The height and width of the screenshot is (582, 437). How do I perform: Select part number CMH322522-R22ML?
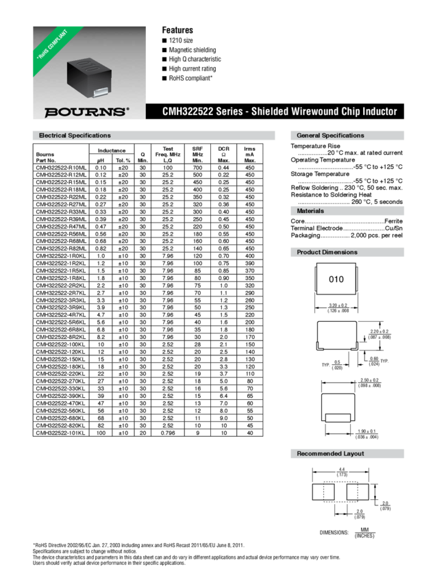(61, 197)
